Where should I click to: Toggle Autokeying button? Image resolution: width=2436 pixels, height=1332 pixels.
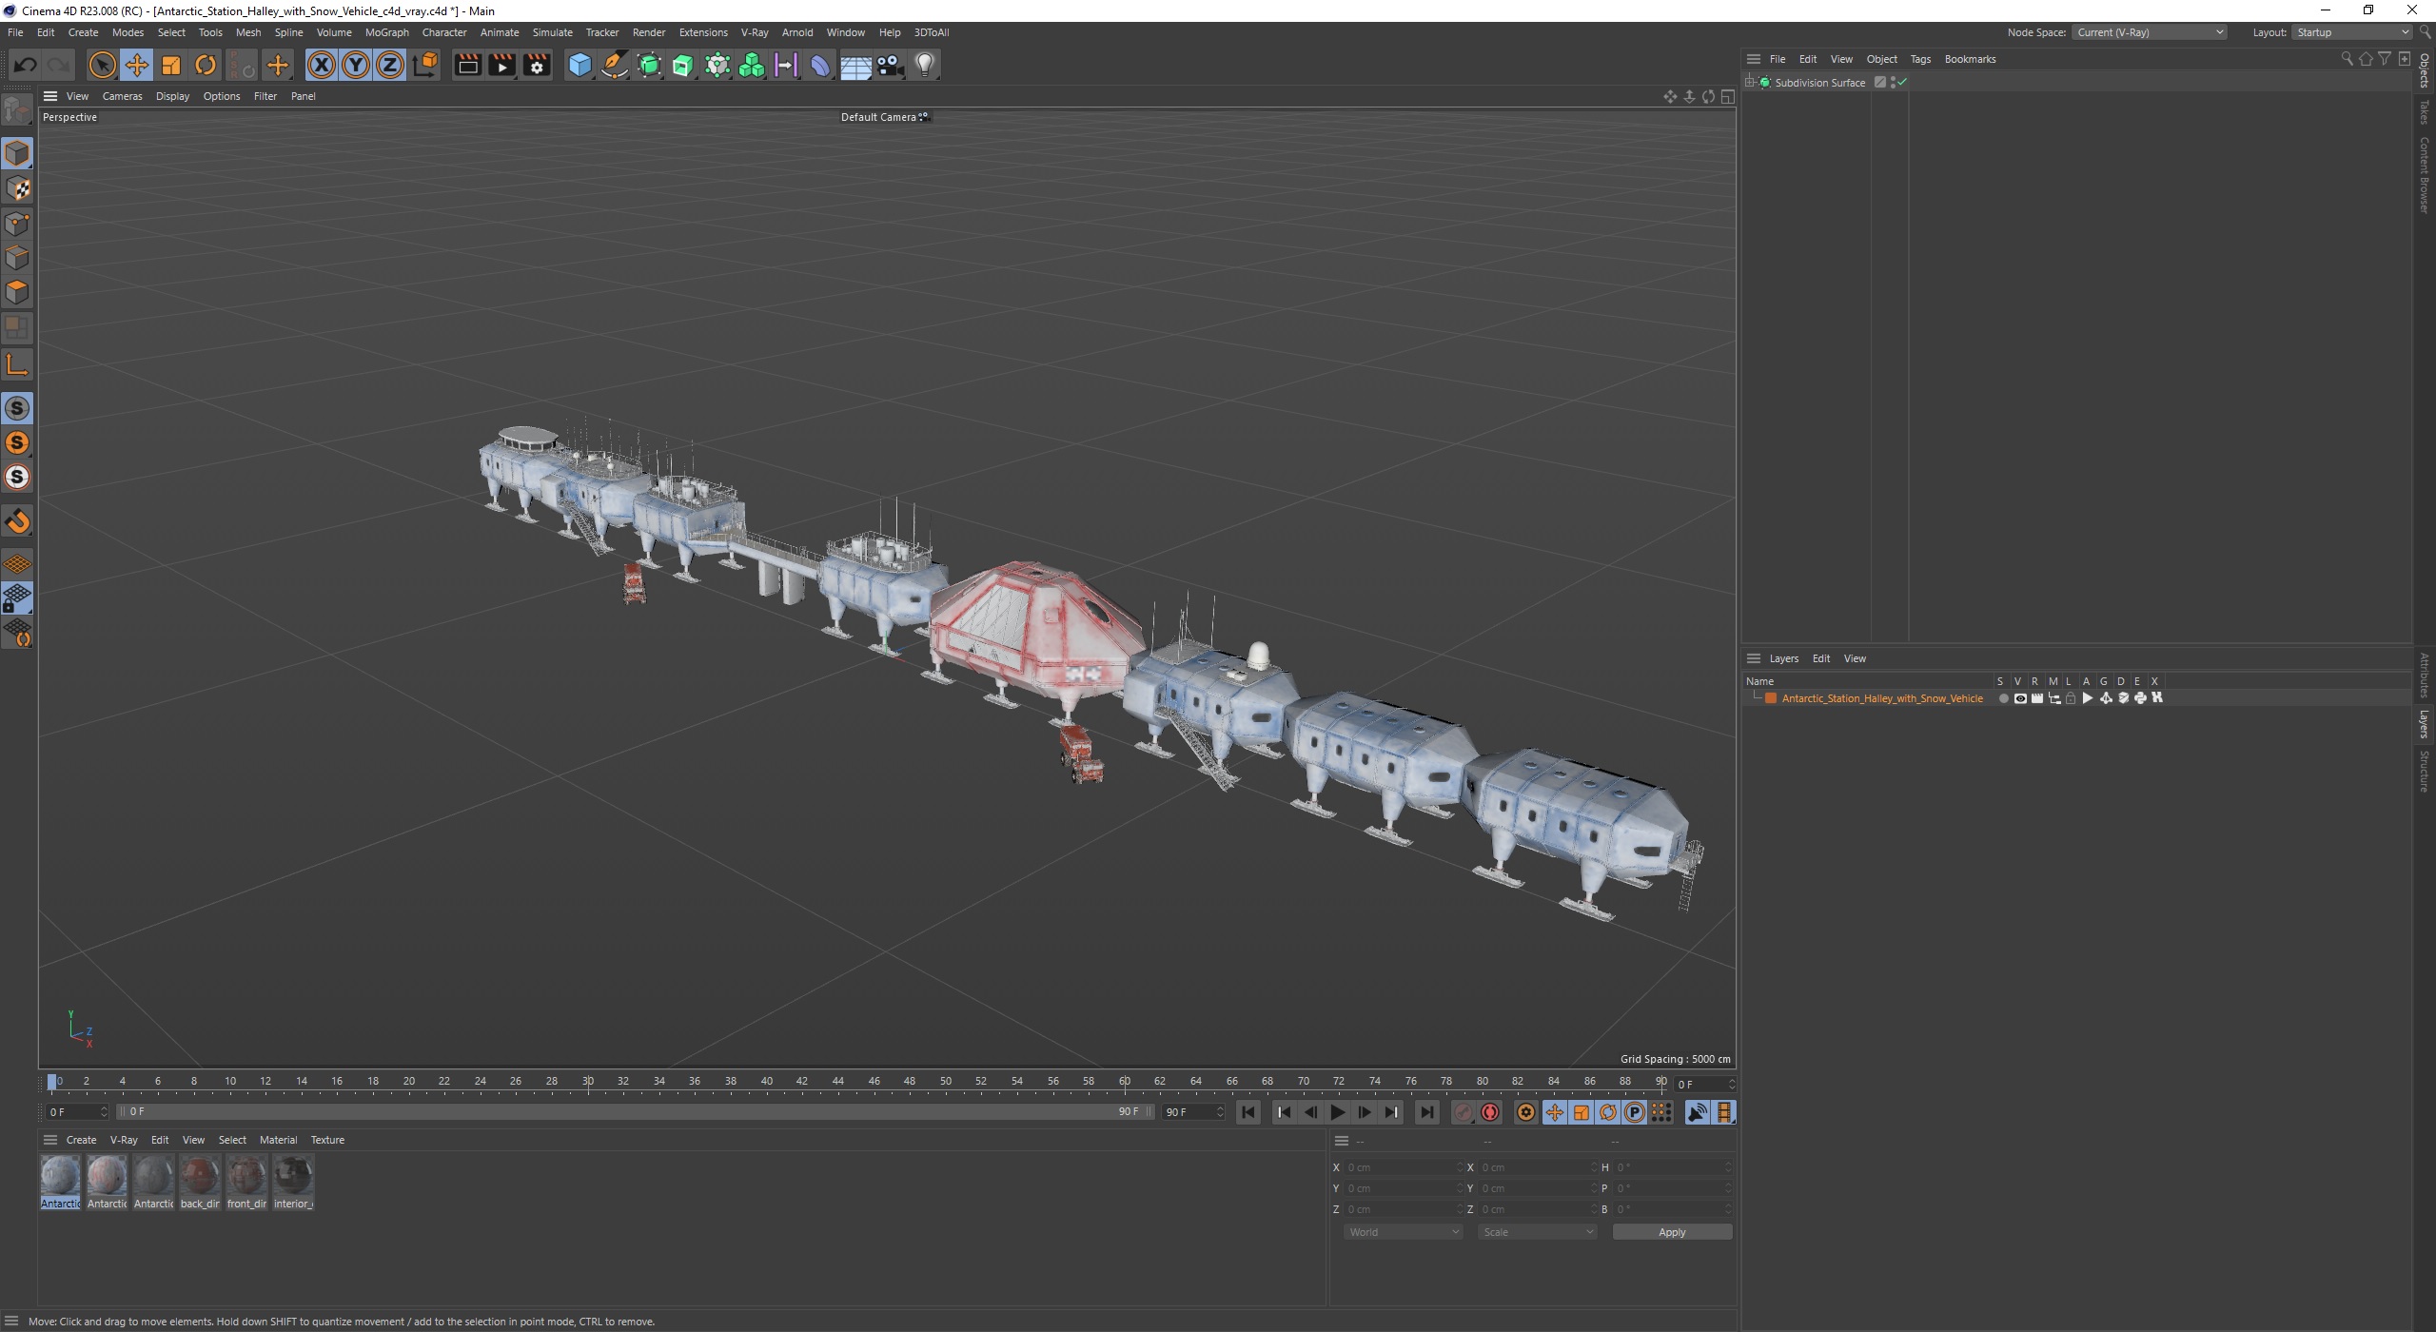coord(1490,1112)
